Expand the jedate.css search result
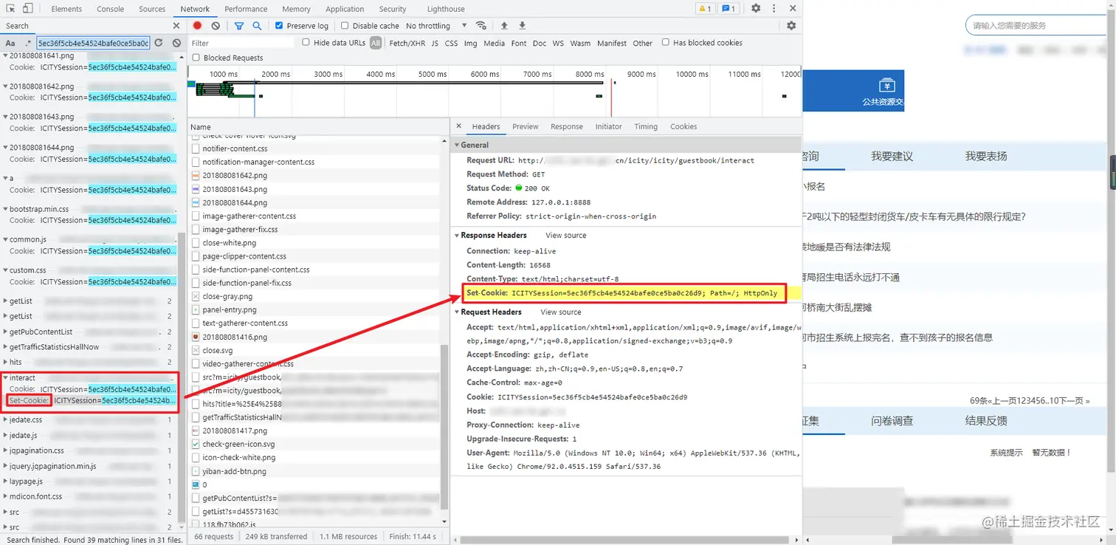 click(6, 419)
